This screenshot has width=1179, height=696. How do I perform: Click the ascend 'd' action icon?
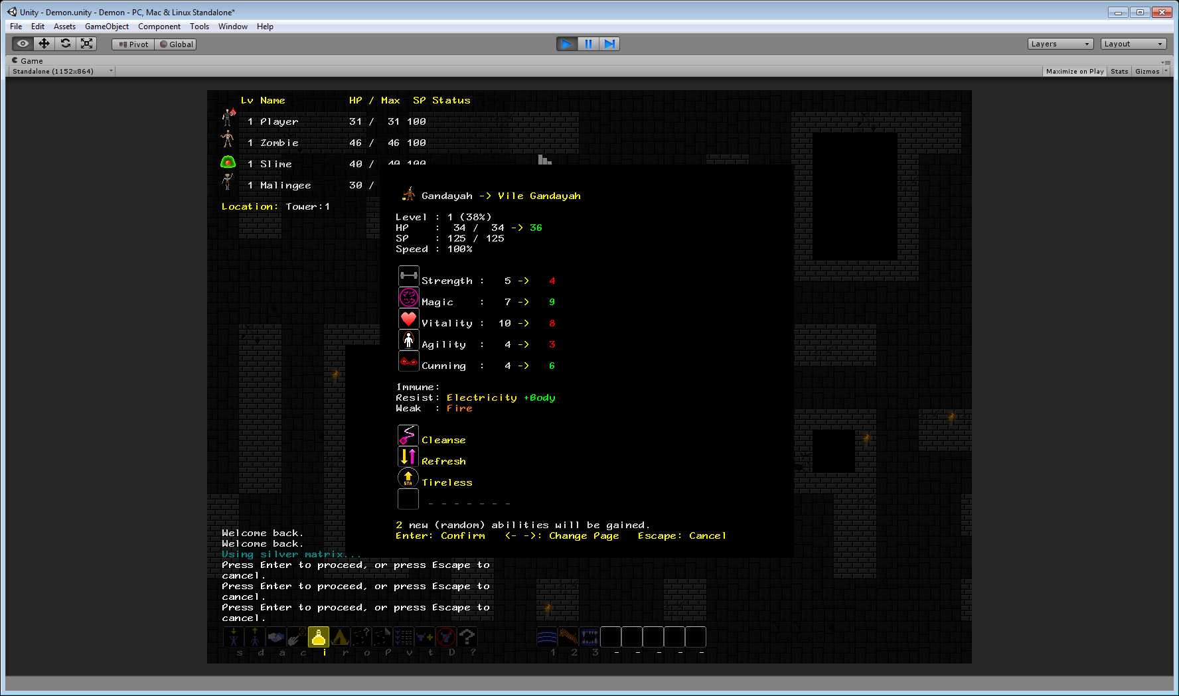click(x=255, y=637)
